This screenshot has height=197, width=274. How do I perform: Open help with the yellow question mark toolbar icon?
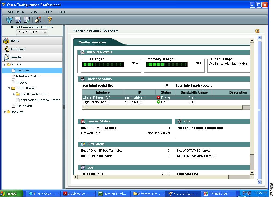tap(49, 20)
